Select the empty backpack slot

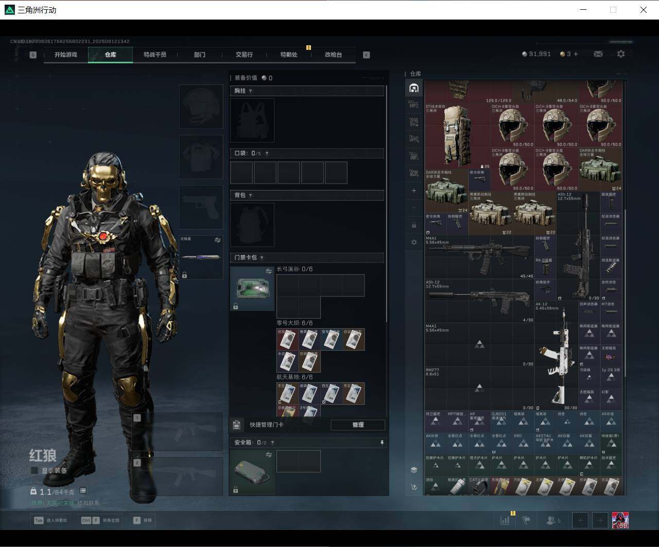coord(252,225)
